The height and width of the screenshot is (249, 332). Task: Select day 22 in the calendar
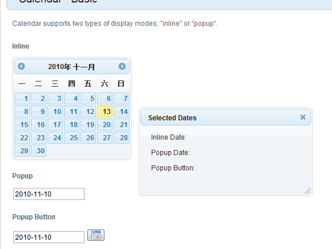tap(22, 138)
